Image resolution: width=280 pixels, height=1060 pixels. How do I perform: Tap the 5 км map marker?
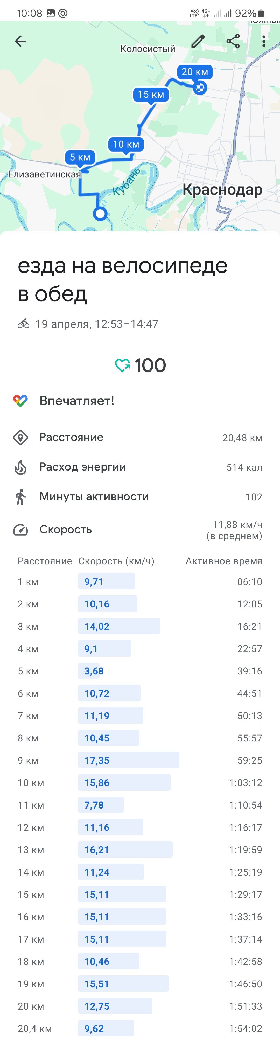80,158
